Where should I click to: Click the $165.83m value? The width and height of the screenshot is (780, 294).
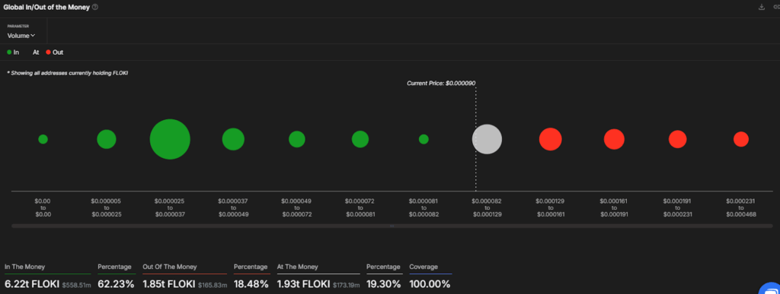click(213, 286)
